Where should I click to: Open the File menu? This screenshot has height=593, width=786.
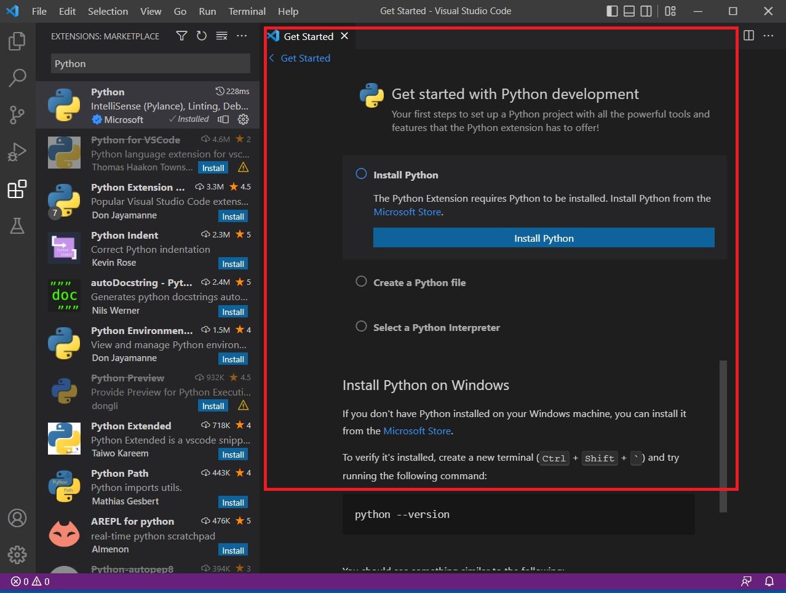[39, 11]
